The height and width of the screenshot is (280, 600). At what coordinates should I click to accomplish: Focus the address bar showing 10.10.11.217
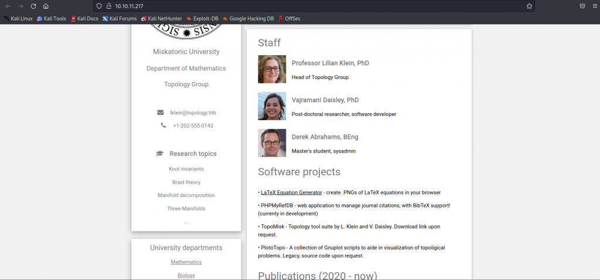(293, 6)
